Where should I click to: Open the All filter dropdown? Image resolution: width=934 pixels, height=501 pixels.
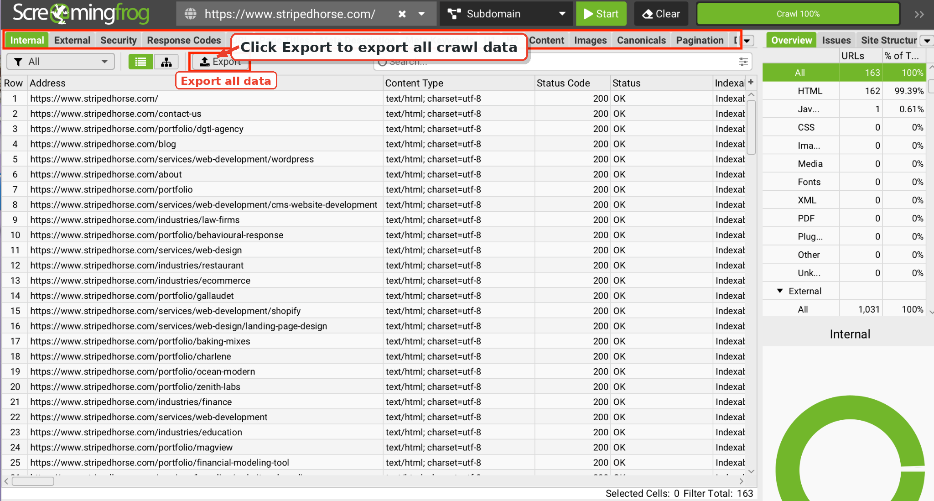60,62
